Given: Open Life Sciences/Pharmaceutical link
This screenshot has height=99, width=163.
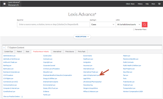Looking at the screenshot, I should (92, 82).
